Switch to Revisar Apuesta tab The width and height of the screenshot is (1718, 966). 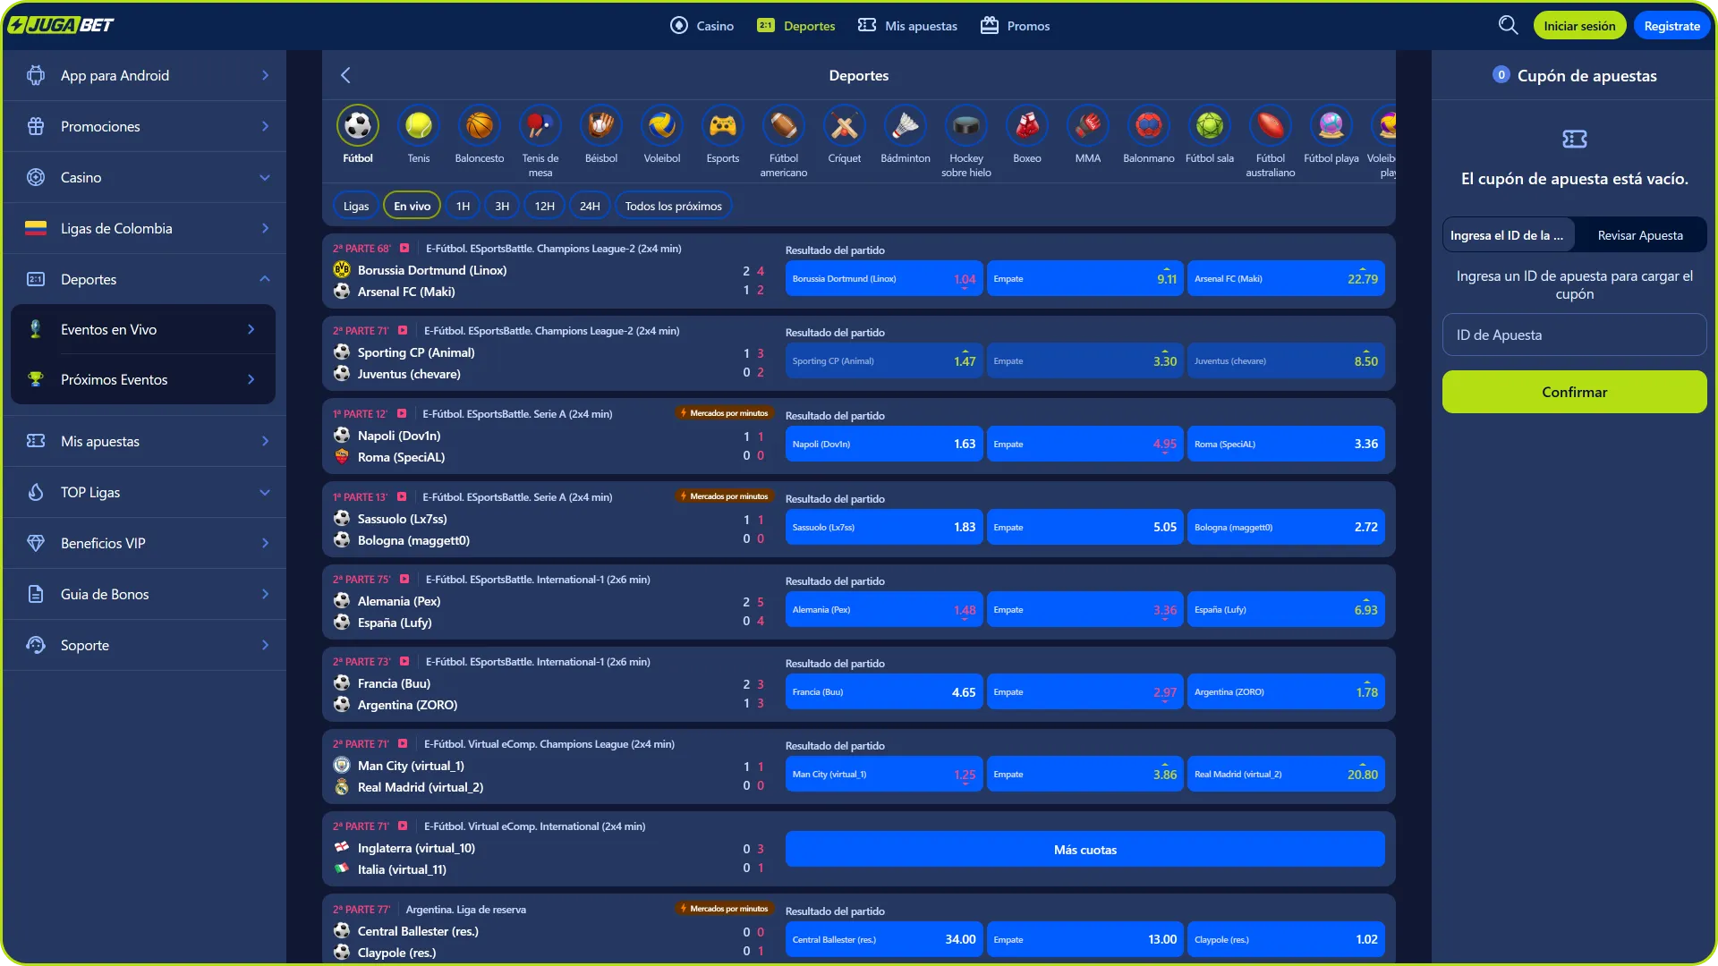tap(1640, 235)
